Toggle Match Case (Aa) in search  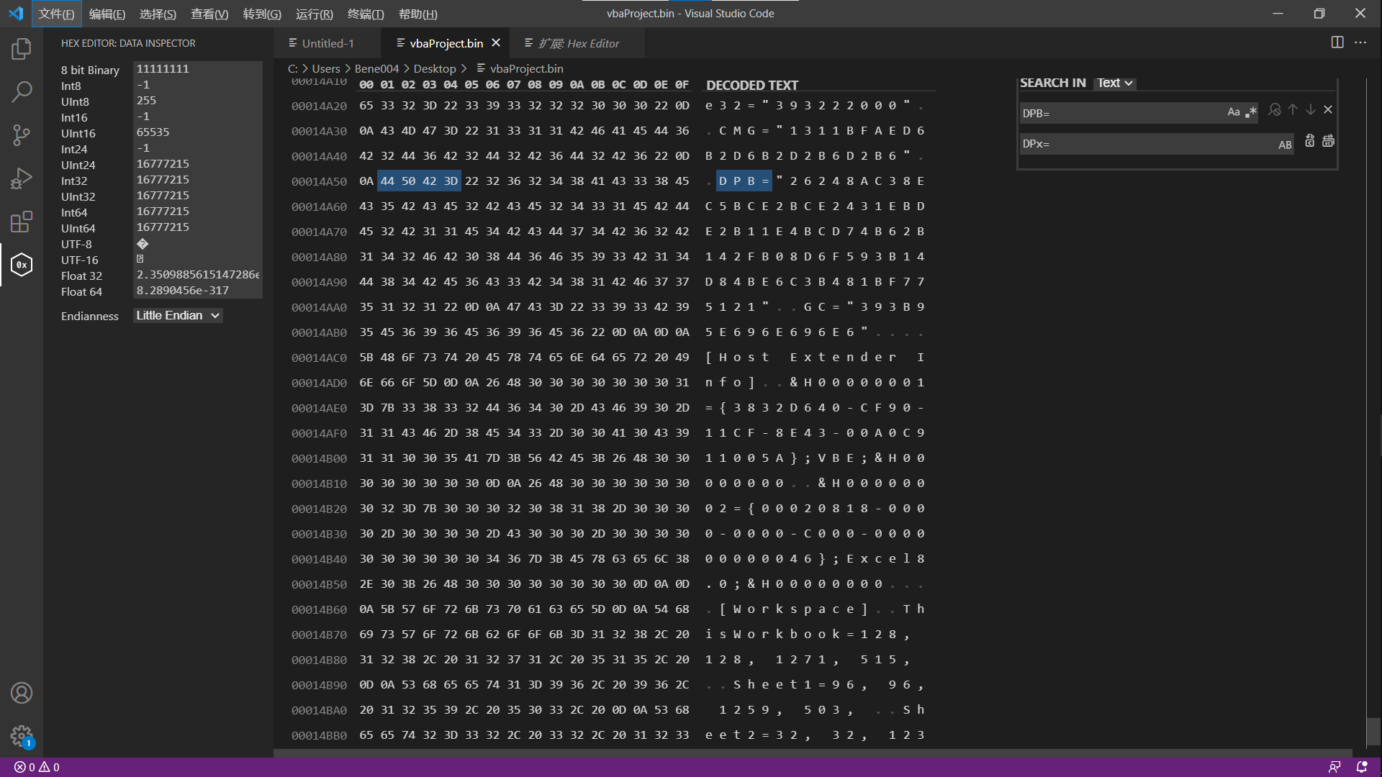coord(1234,112)
